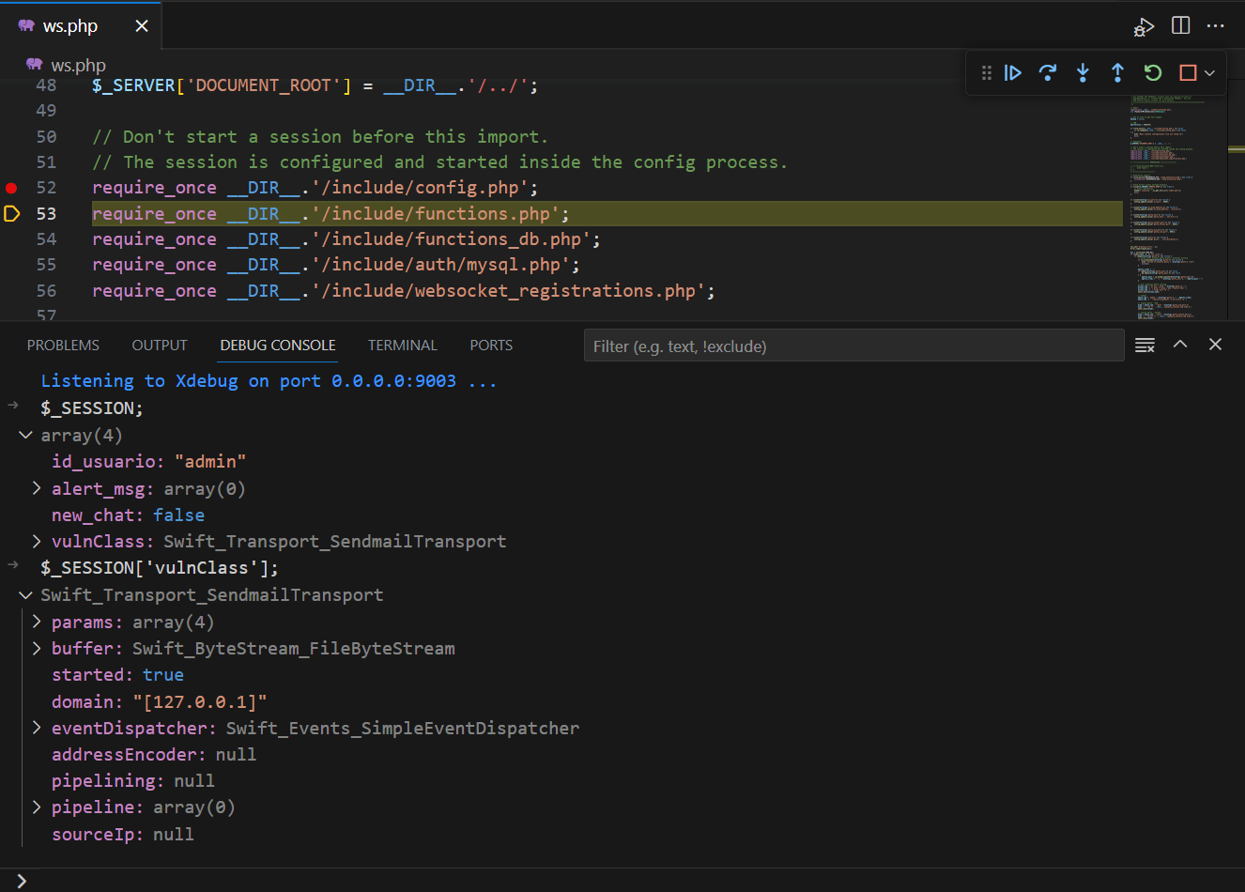Open the PORTS panel tab
1245x892 pixels.
(x=491, y=346)
